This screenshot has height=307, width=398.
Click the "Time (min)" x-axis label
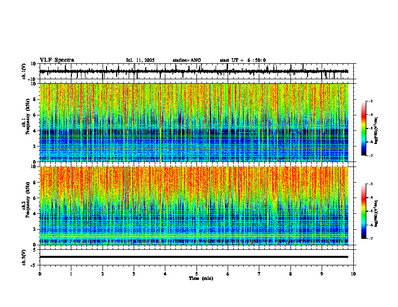(x=201, y=278)
